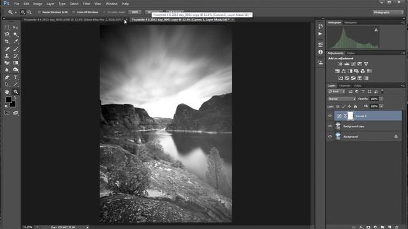Screen dimensions: 408x229
Task: Add a Brightness/Contrast adjustment
Action: (x=340, y=64)
